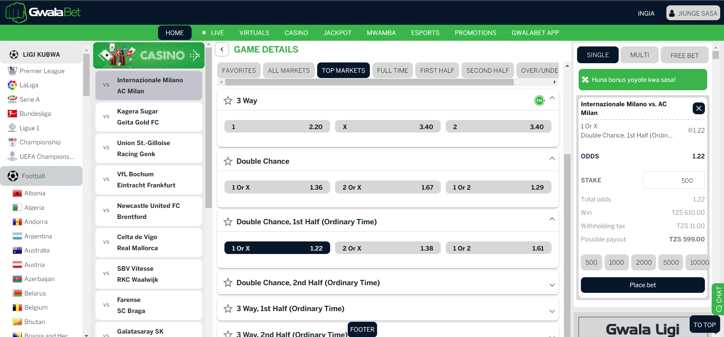The width and height of the screenshot is (724, 337).
Task: Select 3 Way draw X at 3.40
Action: coord(388,127)
